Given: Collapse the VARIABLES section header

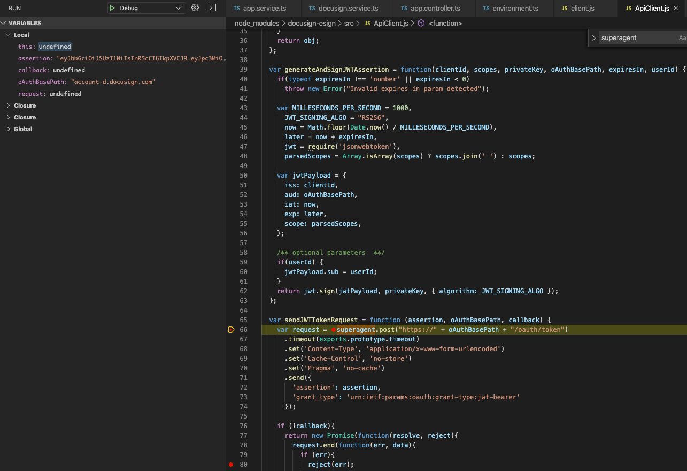Looking at the screenshot, I should pos(4,23).
